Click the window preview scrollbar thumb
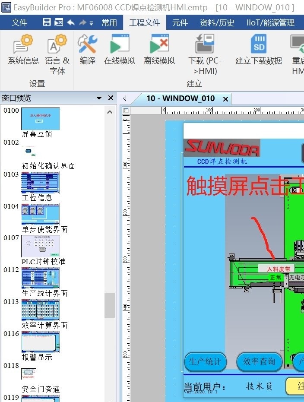304x402 pixels. point(110,305)
